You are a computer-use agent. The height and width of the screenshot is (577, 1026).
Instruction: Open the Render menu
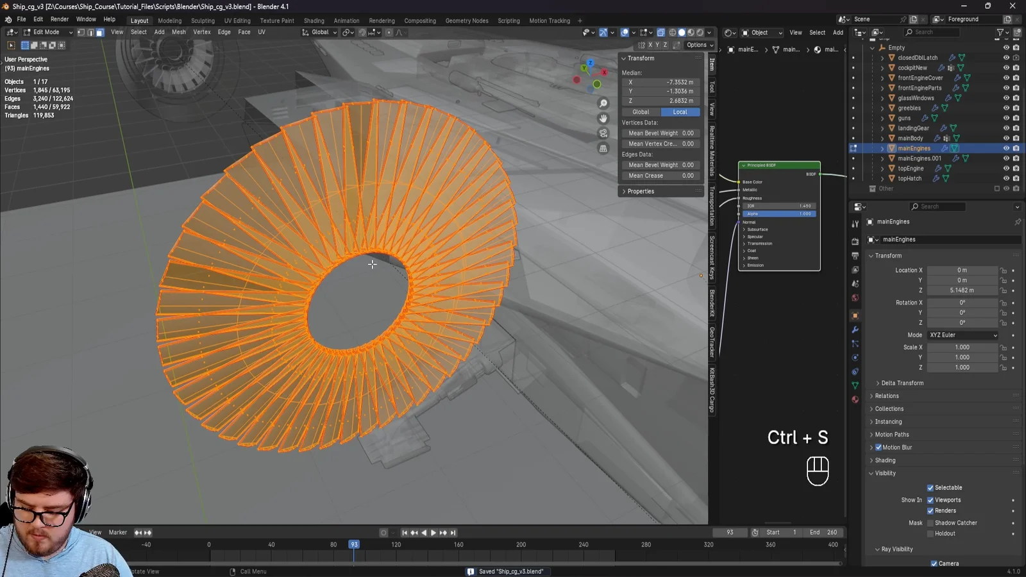point(59,19)
